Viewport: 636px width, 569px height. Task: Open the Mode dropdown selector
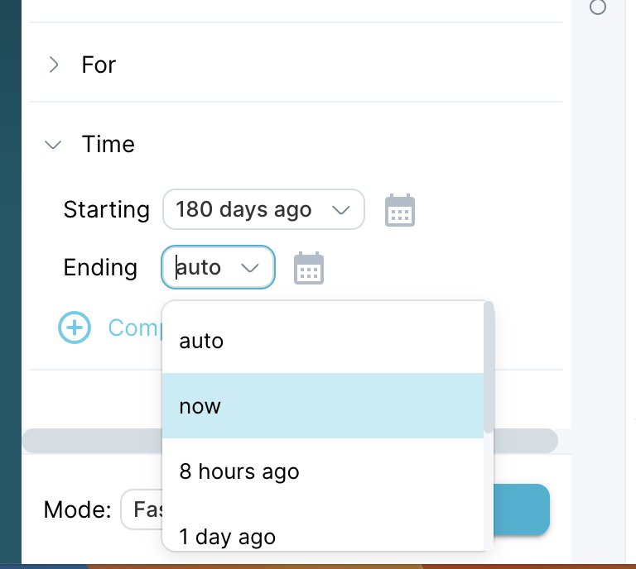142,509
